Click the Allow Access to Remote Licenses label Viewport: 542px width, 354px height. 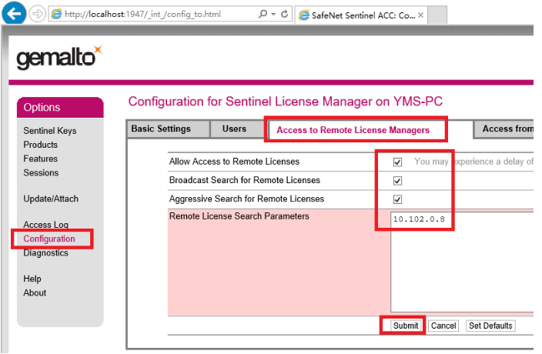click(x=234, y=162)
